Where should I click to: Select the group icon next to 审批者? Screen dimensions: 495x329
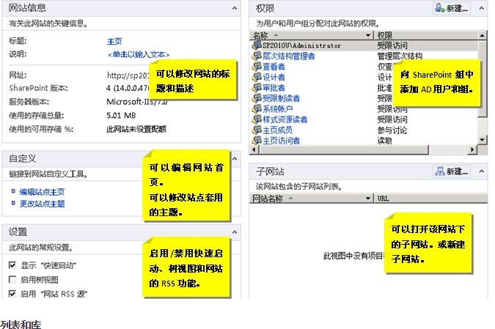click(x=257, y=87)
